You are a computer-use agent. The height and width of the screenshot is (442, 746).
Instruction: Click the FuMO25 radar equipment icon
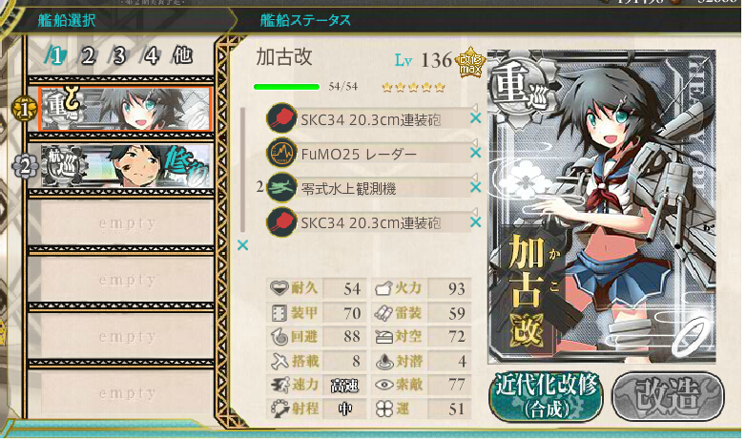281,153
